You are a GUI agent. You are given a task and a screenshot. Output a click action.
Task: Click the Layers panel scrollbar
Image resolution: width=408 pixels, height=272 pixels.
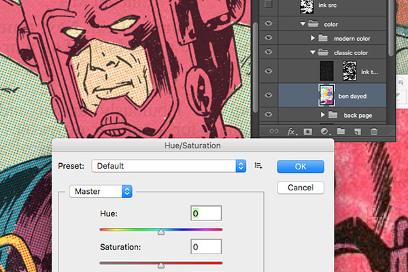[x=390, y=27]
